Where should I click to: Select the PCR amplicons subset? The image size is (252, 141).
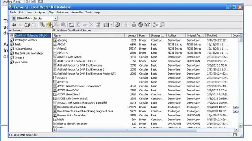21,49
